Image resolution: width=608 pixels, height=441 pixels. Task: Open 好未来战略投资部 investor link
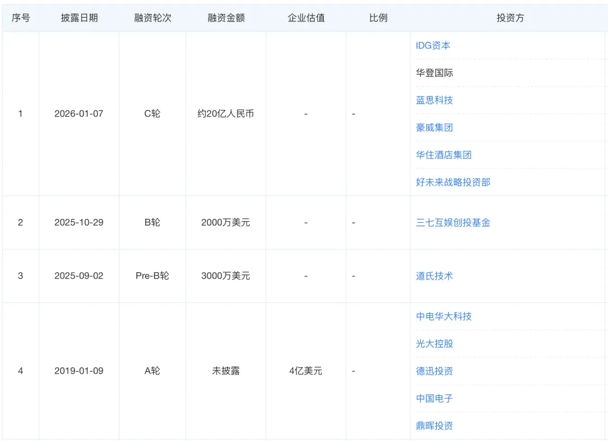point(453,182)
